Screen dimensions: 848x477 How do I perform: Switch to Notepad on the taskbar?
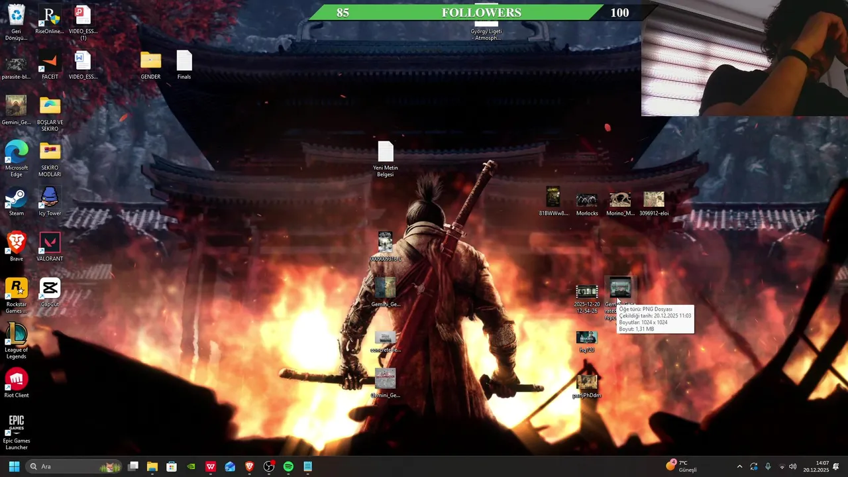308,466
